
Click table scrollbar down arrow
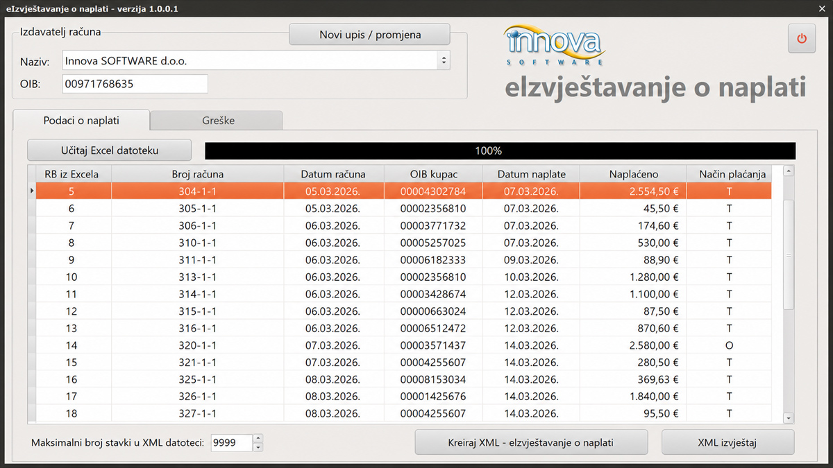pyautogui.click(x=788, y=418)
